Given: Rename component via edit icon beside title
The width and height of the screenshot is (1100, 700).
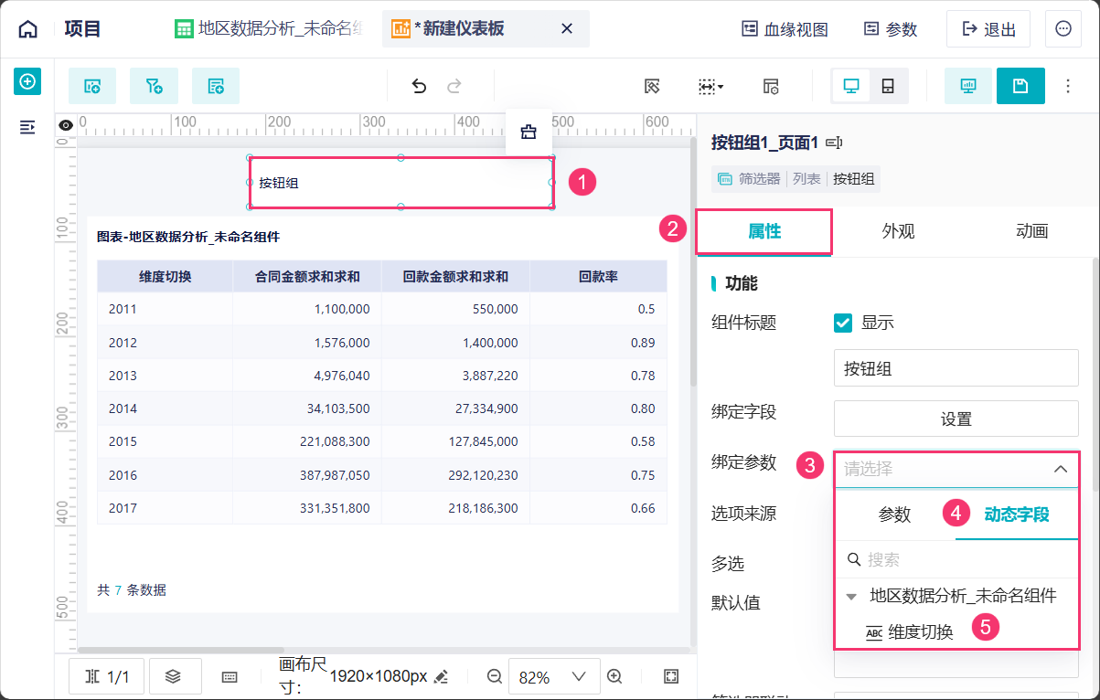Looking at the screenshot, I should click(833, 143).
